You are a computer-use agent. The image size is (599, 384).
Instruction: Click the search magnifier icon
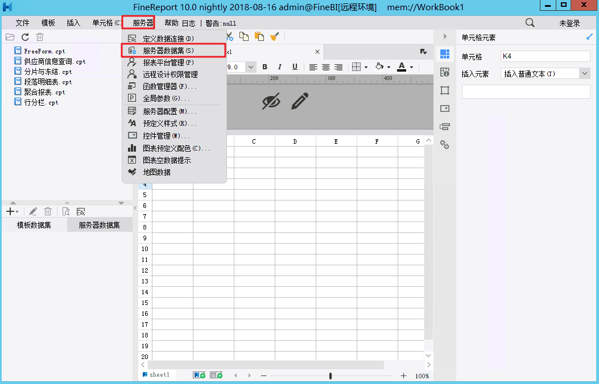tap(530, 23)
